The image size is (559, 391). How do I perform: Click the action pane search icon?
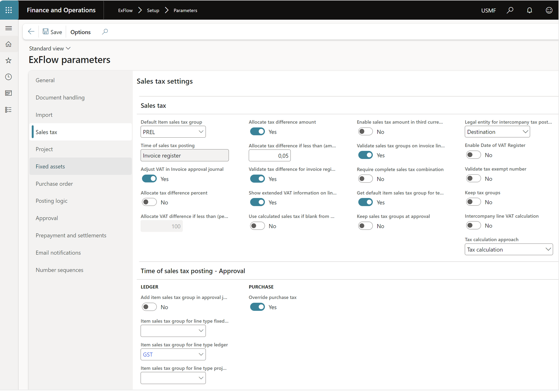coord(105,32)
